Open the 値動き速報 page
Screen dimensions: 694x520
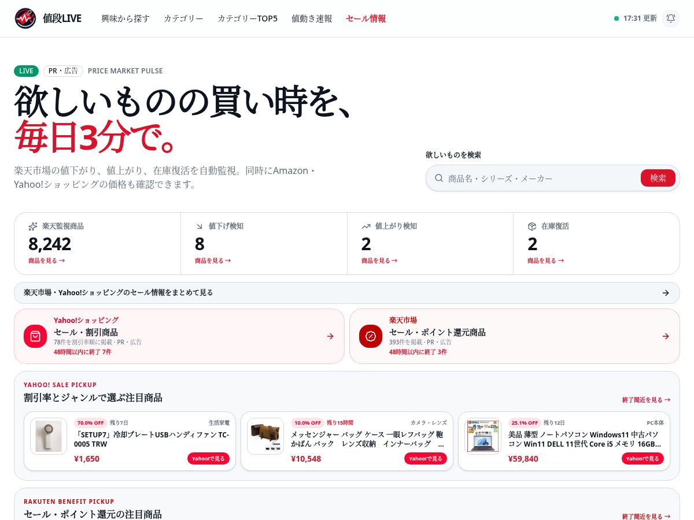pyautogui.click(x=312, y=18)
